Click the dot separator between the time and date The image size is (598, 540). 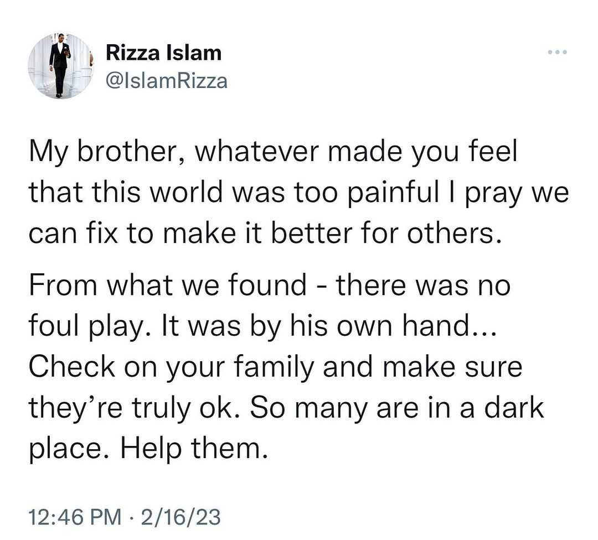[131, 518]
